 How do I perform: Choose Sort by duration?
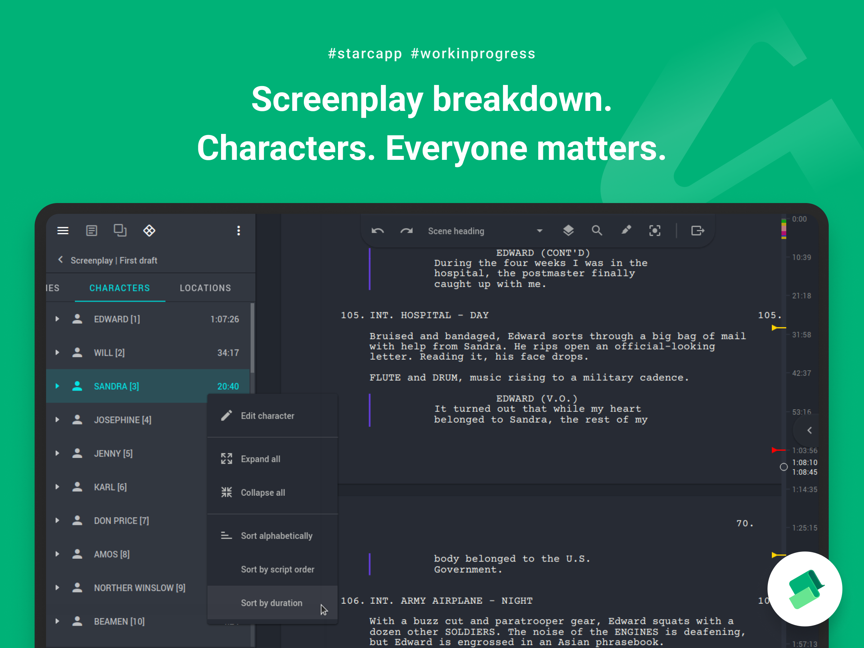pyautogui.click(x=272, y=603)
